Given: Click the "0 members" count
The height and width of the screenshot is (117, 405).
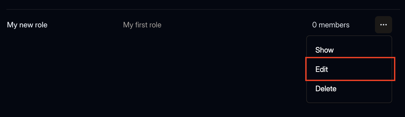Looking at the screenshot, I should (331, 25).
